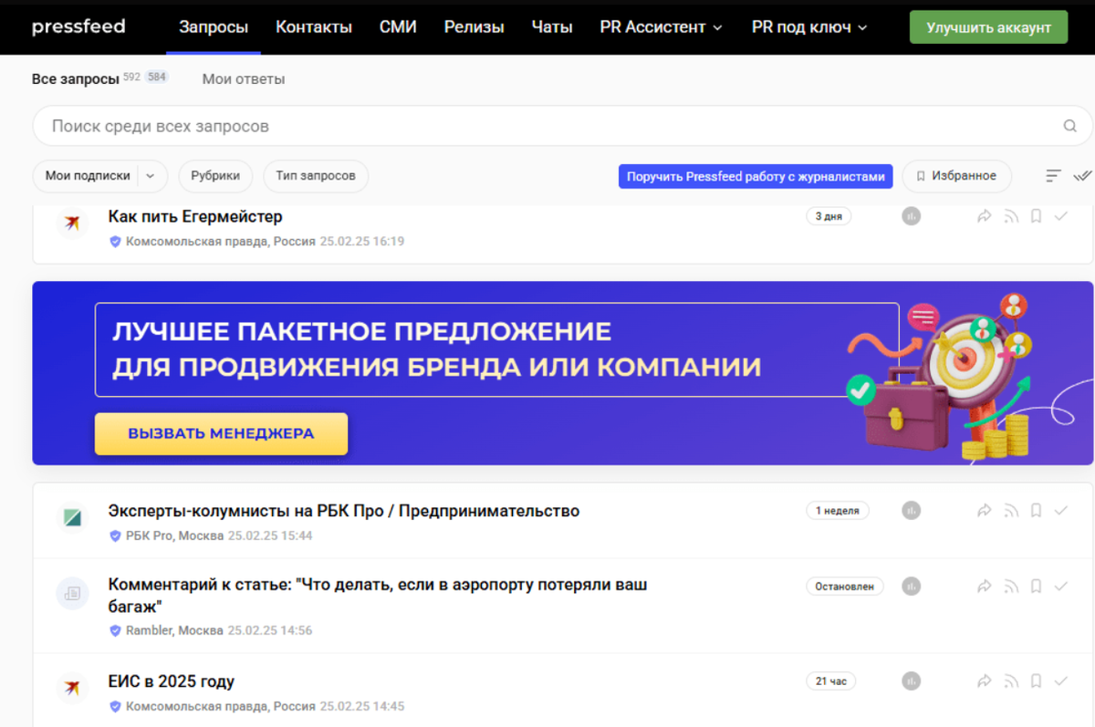Click Rambler, Москва source text

174,630
